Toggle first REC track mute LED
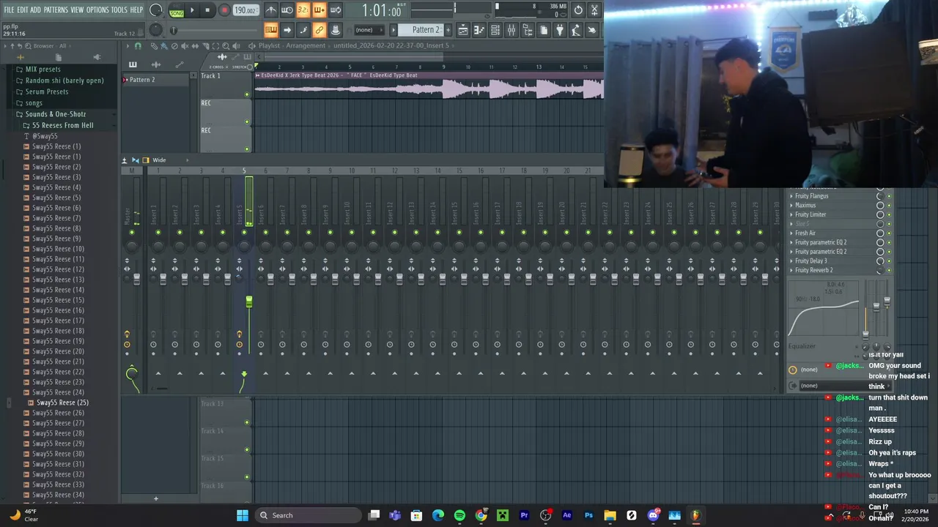The image size is (938, 527). pyautogui.click(x=247, y=122)
